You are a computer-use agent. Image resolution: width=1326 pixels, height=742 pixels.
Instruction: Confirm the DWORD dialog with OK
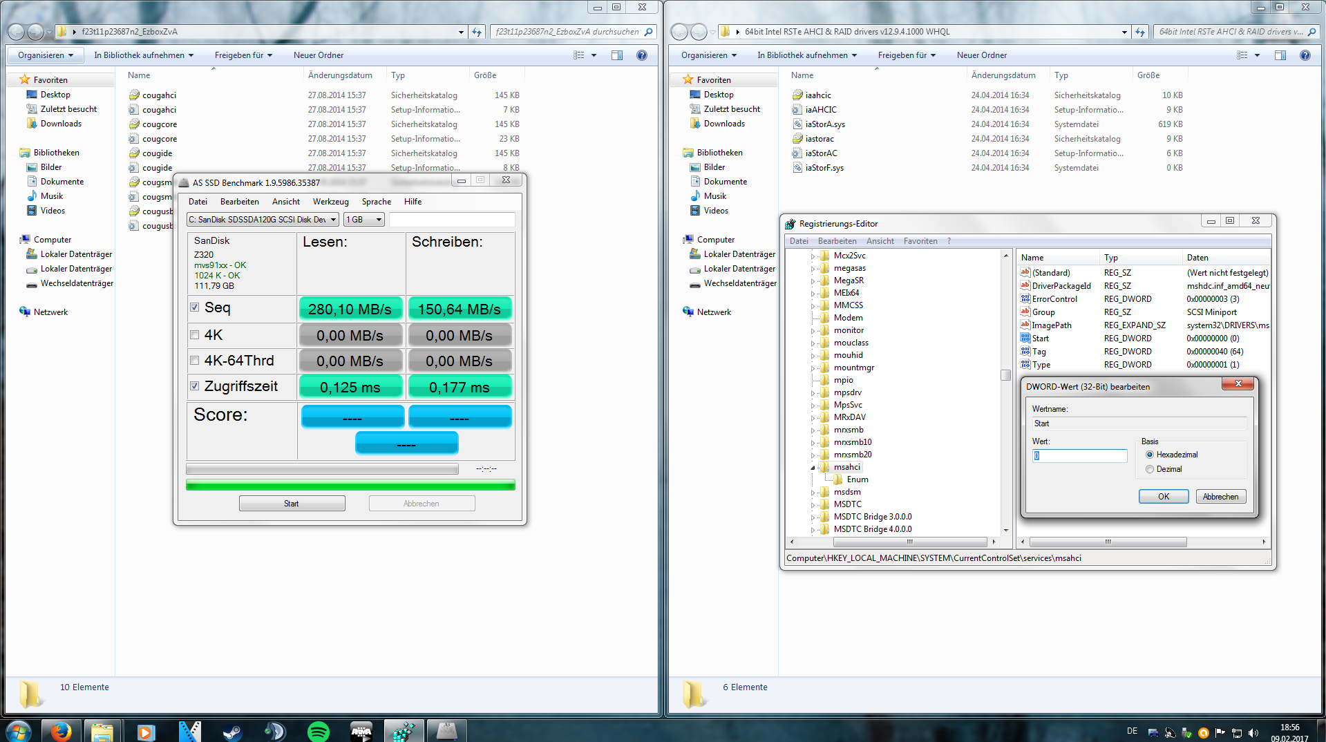pos(1164,497)
